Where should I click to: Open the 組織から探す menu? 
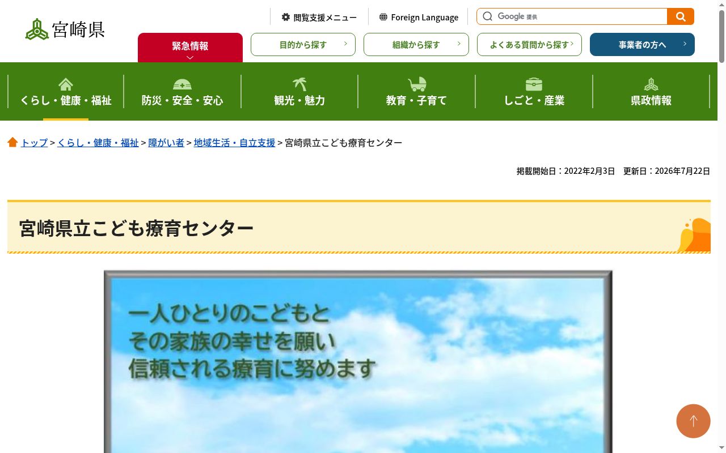(x=416, y=45)
